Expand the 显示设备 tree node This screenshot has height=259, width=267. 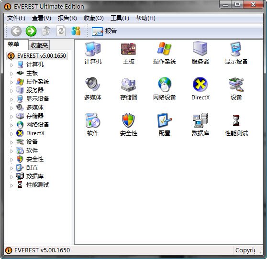click(11, 99)
